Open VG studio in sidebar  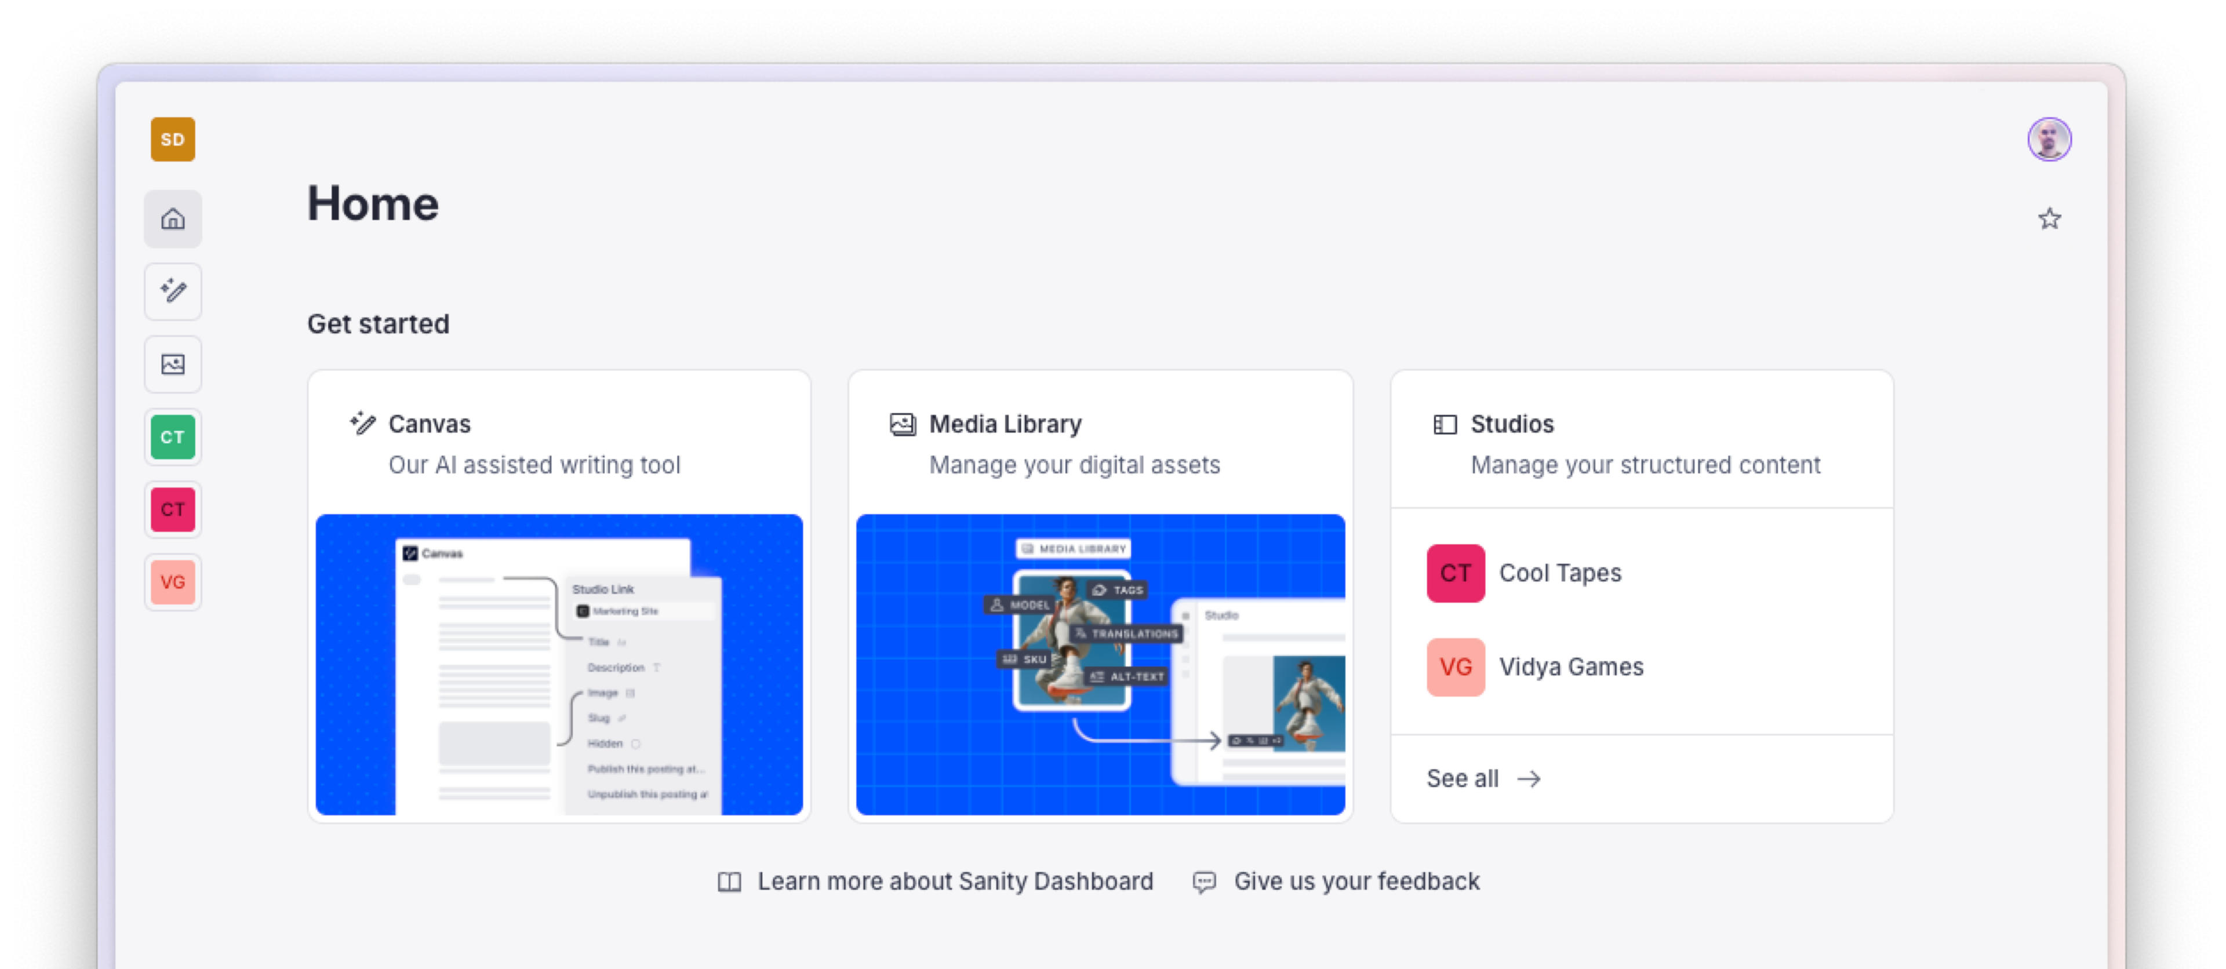(x=173, y=582)
